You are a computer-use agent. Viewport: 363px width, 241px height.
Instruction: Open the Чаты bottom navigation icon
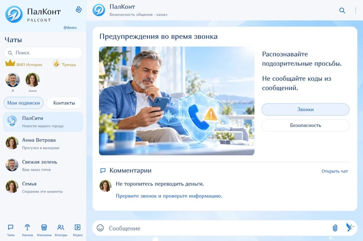click(x=10, y=227)
